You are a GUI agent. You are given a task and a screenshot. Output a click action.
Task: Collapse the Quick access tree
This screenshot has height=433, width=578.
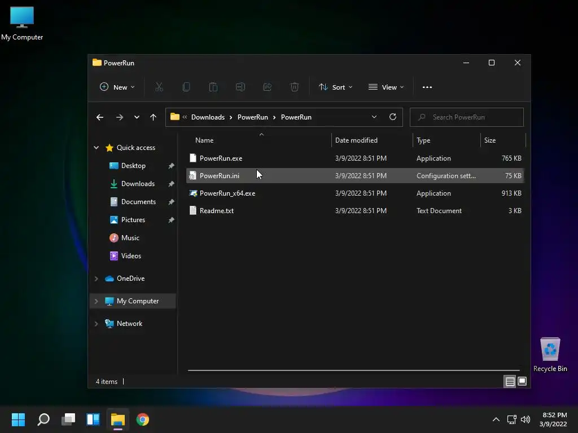tap(96, 147)
